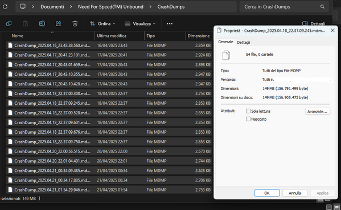
Task: Click the 16/04/2025 23:43 date cell
Action: tap(112, 46)
